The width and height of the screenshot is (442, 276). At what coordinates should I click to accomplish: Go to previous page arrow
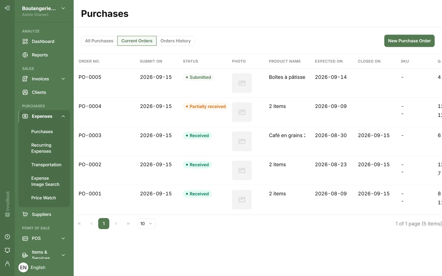click(91, 224)
